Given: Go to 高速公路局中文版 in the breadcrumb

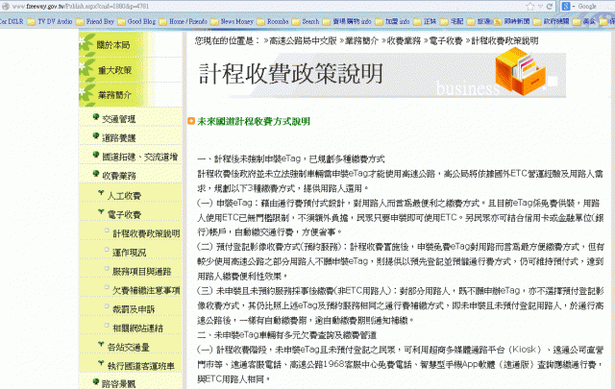Looking at the screenshot, I should point(303,40).
